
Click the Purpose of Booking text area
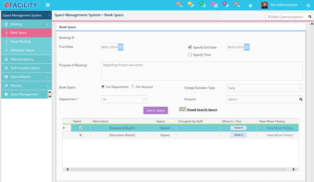click(201, 71)
